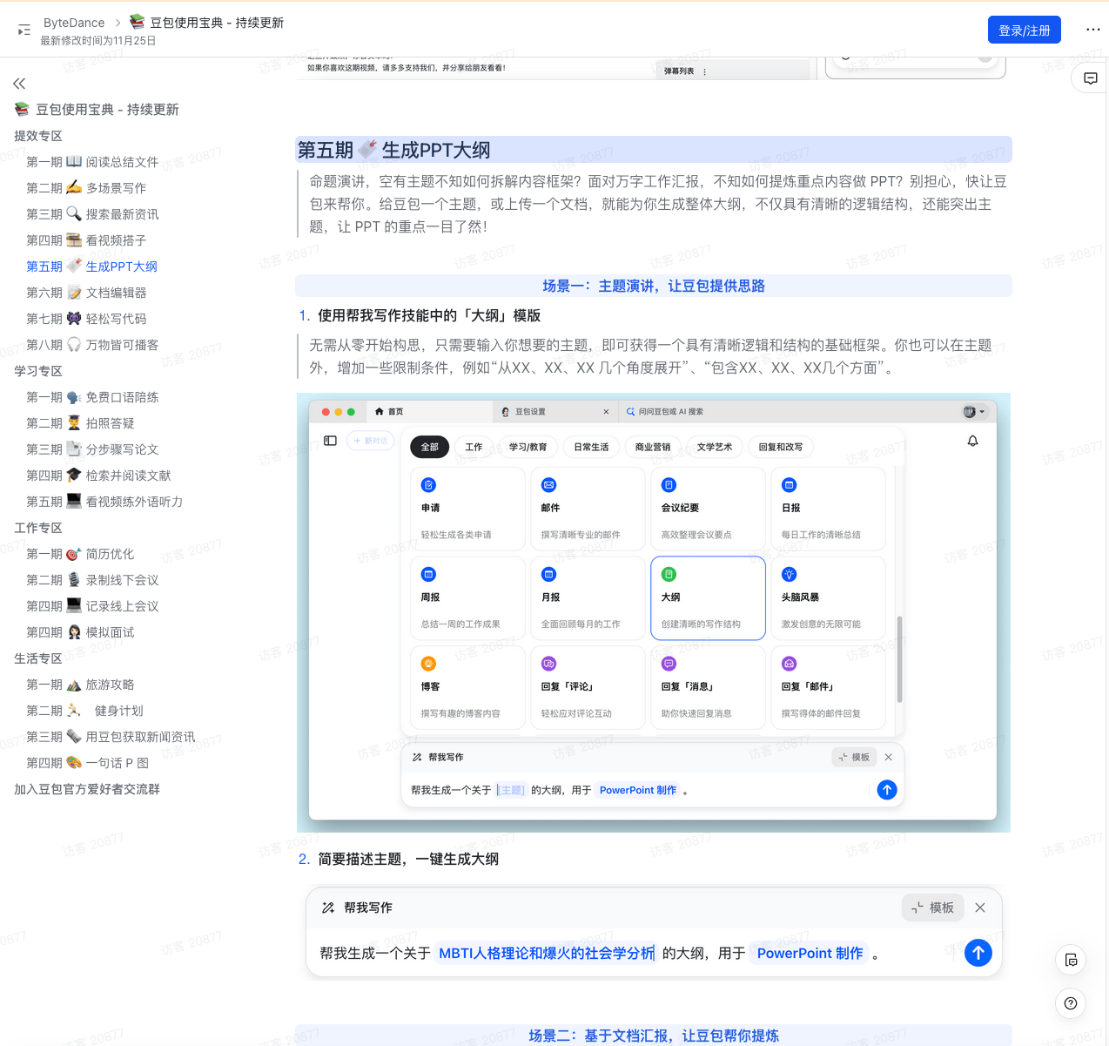Select the 日常生活 category tab

click(x=591, y=447)
